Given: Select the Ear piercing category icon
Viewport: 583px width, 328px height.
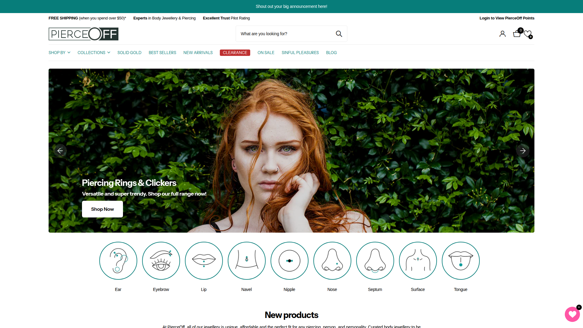Looking at the screenshot, I should 118,261.
